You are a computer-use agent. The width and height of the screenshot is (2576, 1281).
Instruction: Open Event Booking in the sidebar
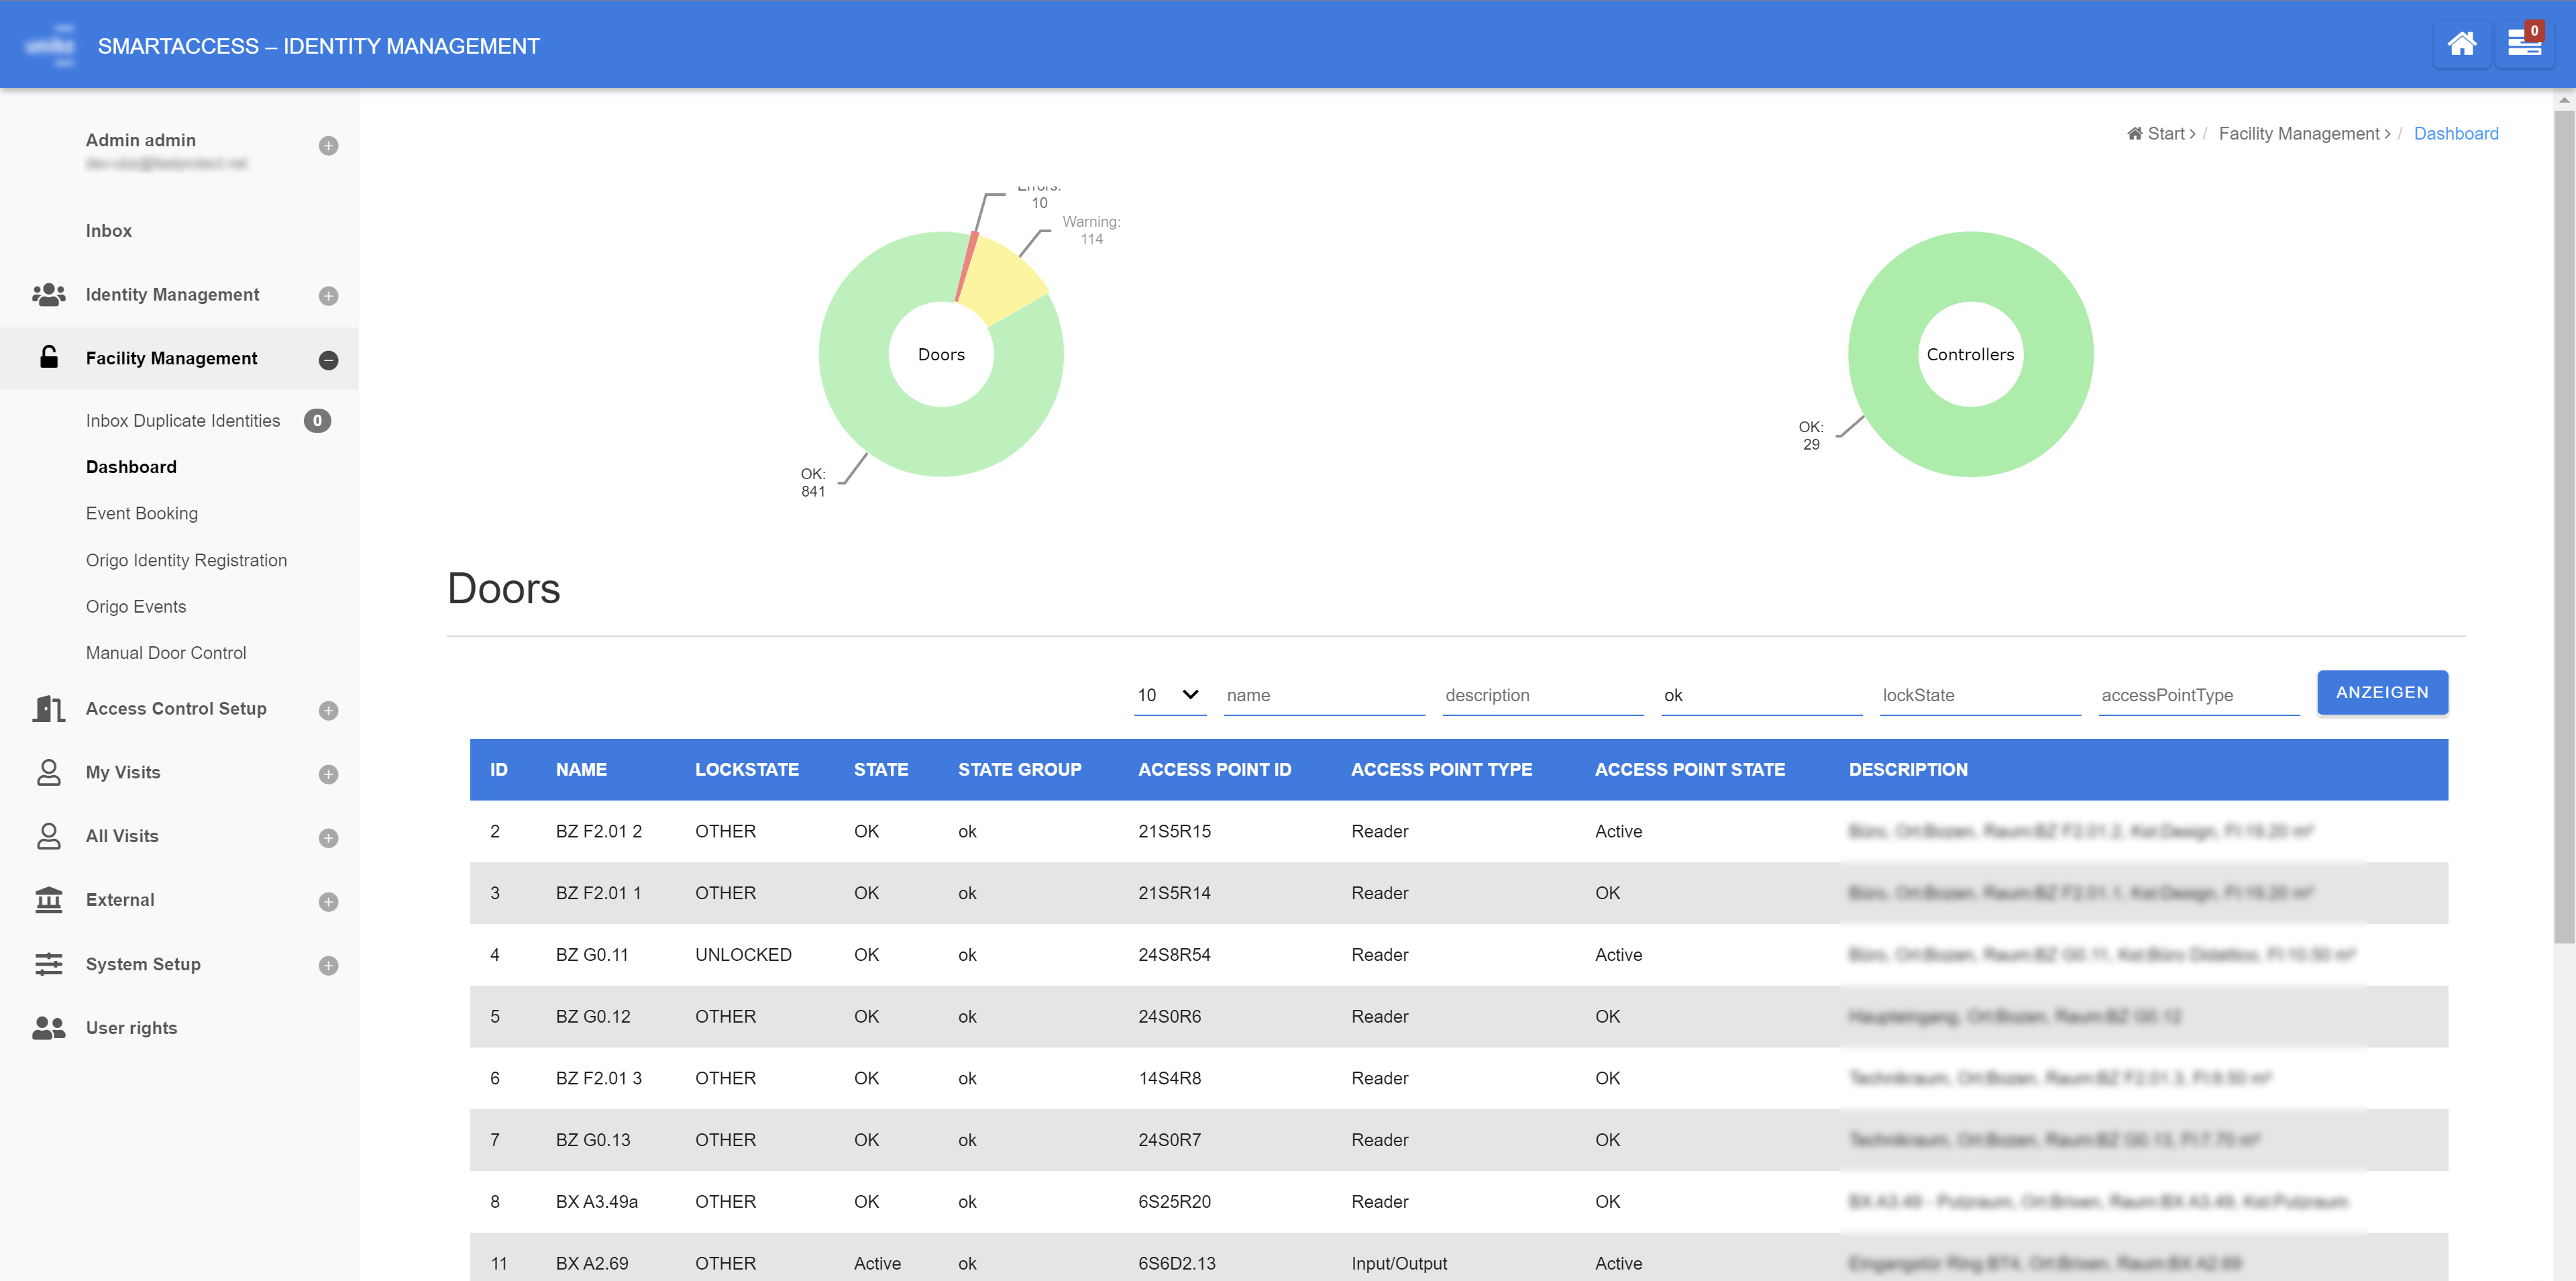142,513
